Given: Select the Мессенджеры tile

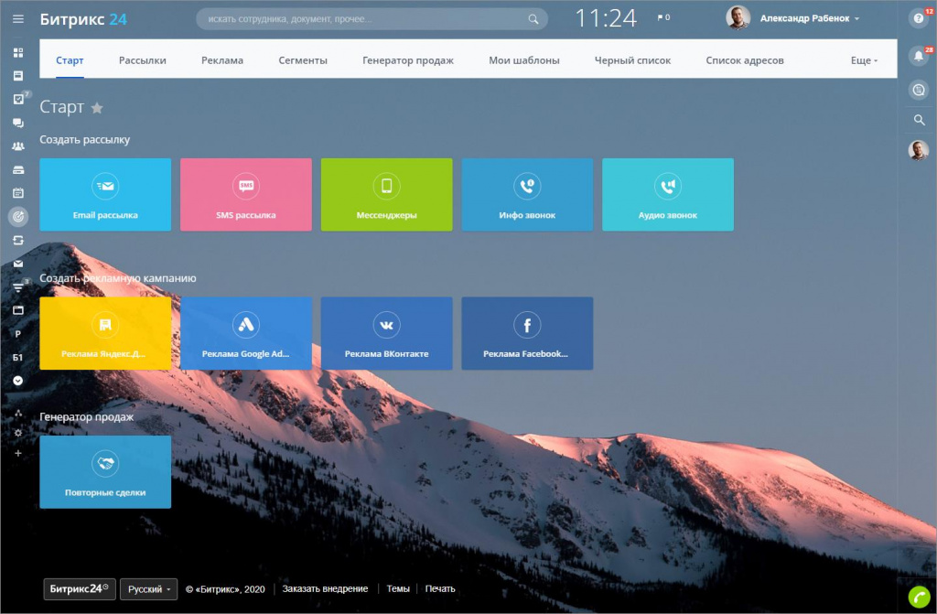Looking at the screenshot, I should click(x=386, y=194).
